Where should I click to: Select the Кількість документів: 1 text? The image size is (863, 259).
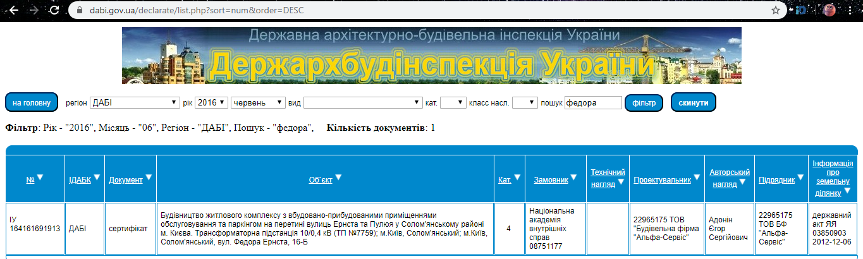point(381,128)
